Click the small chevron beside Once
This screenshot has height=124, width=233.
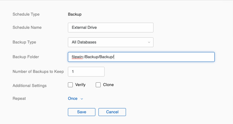click(82, 99)
